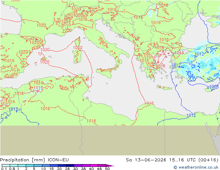Open the weatheronline.co.uk copyright link

pos(196,167)
